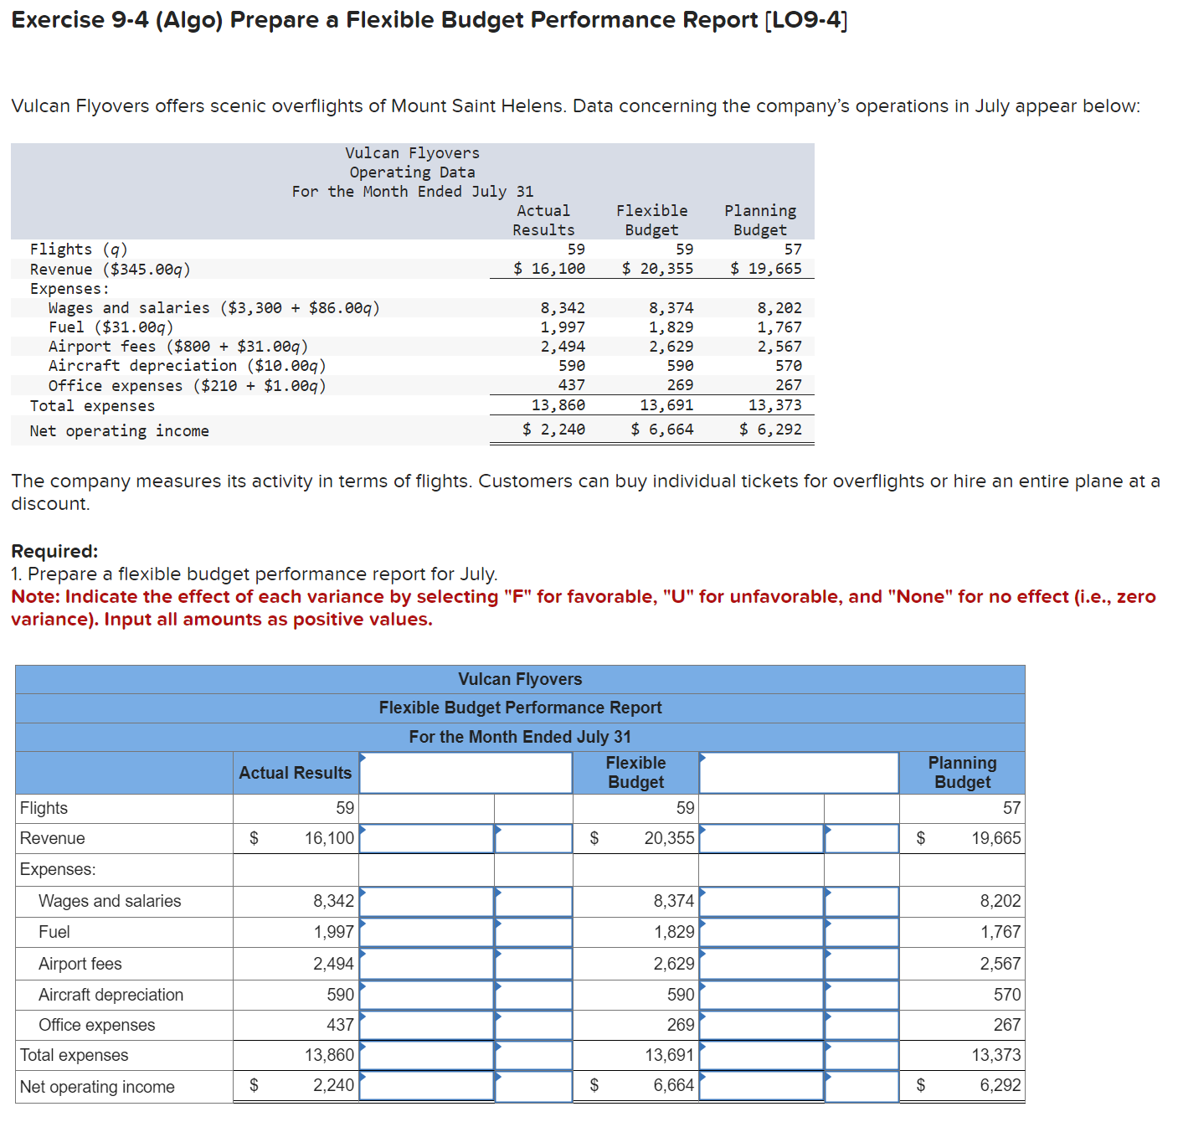The width and height of the screenshot is (1178, 1122).
Task: Click the Aircraft depreciation spending variance field
Action: click(426, 994)
